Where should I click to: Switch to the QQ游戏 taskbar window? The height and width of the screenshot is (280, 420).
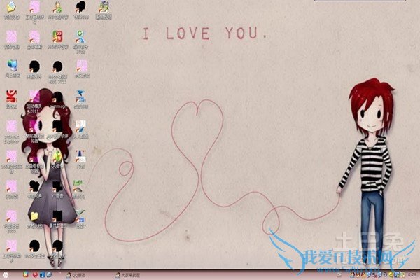(76, 275)
